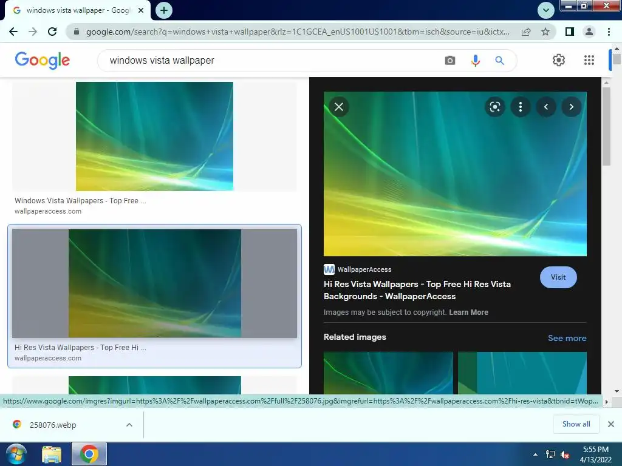This screenshot has height=466, width=622.
Task: Open the Google apps grid
Action: point(589,60)
